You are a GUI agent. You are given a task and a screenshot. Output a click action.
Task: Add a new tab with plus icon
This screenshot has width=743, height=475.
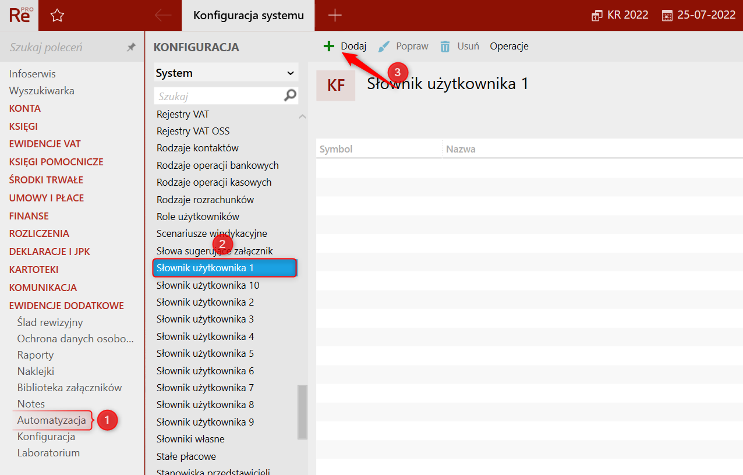coord(335,16)
